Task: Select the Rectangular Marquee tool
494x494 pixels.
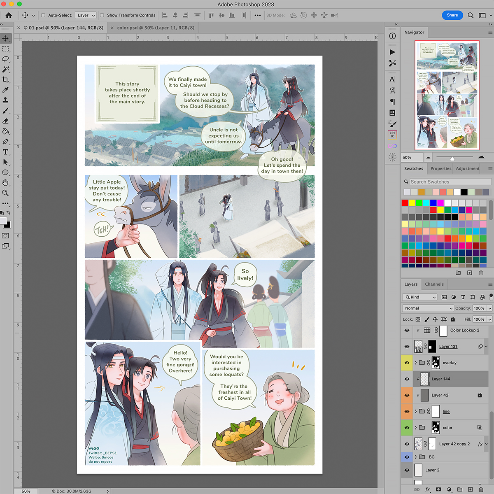Action: coord(5,49)
